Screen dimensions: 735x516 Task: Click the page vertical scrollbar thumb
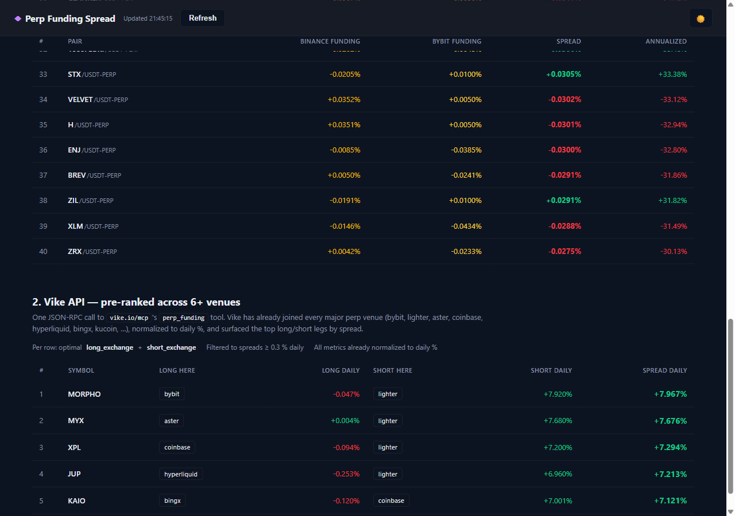tap(730, 406)
